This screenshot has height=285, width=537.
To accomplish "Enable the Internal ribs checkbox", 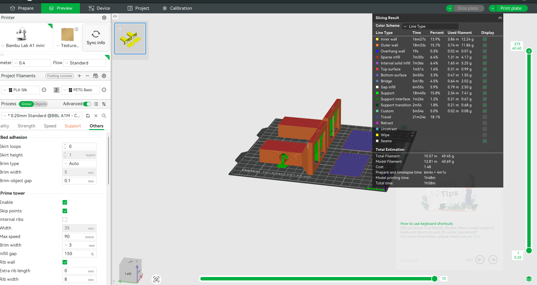I will pos(65,219).
